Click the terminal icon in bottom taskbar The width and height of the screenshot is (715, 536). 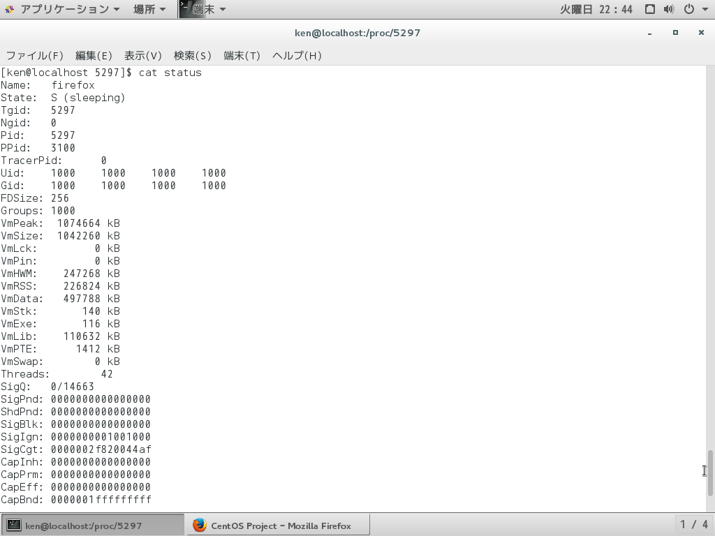tap(14, 526)
